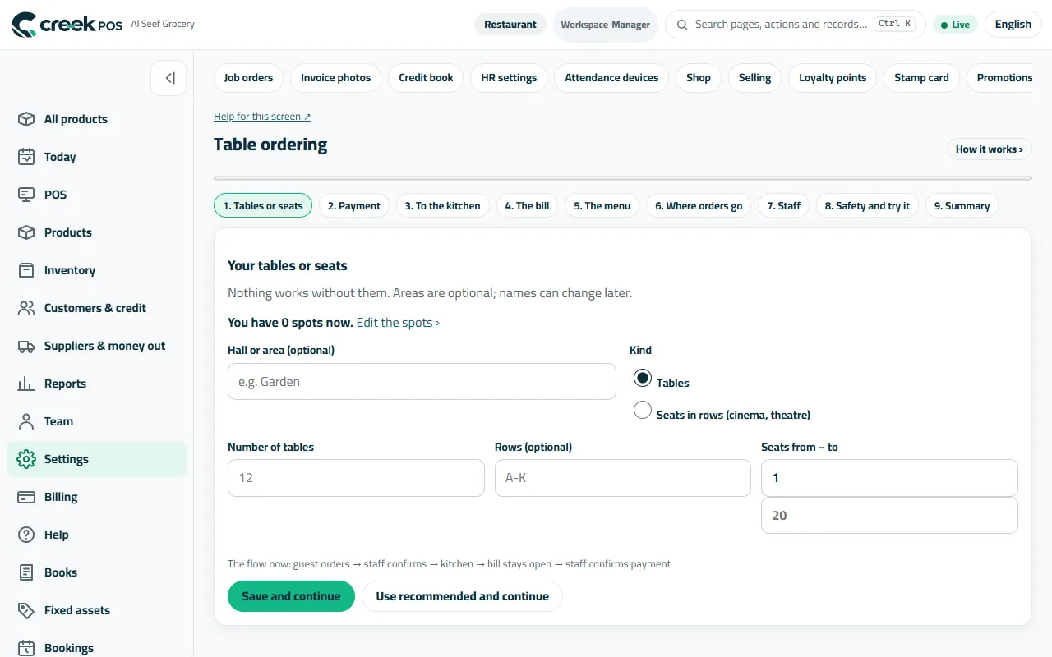Image resolution: width=1052 pixels, height=657 pixels.
Task: Go to step 5 The menu
Action: (x=602, y=206)
